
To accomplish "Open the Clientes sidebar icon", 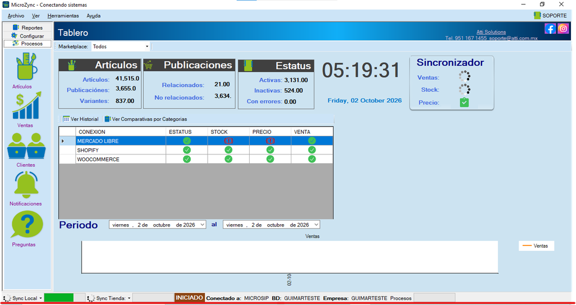I will (x=26, y=145).
